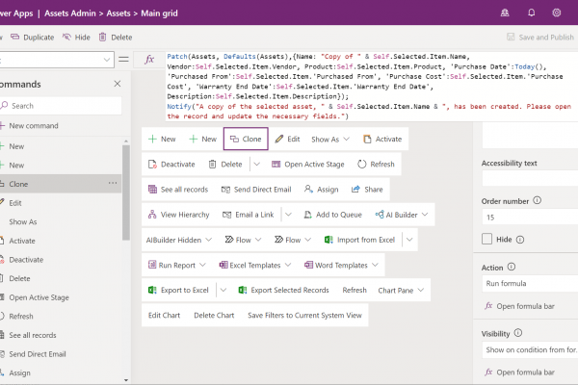Click Email a Link in preview
578x385 pixels.
point(249,215)
